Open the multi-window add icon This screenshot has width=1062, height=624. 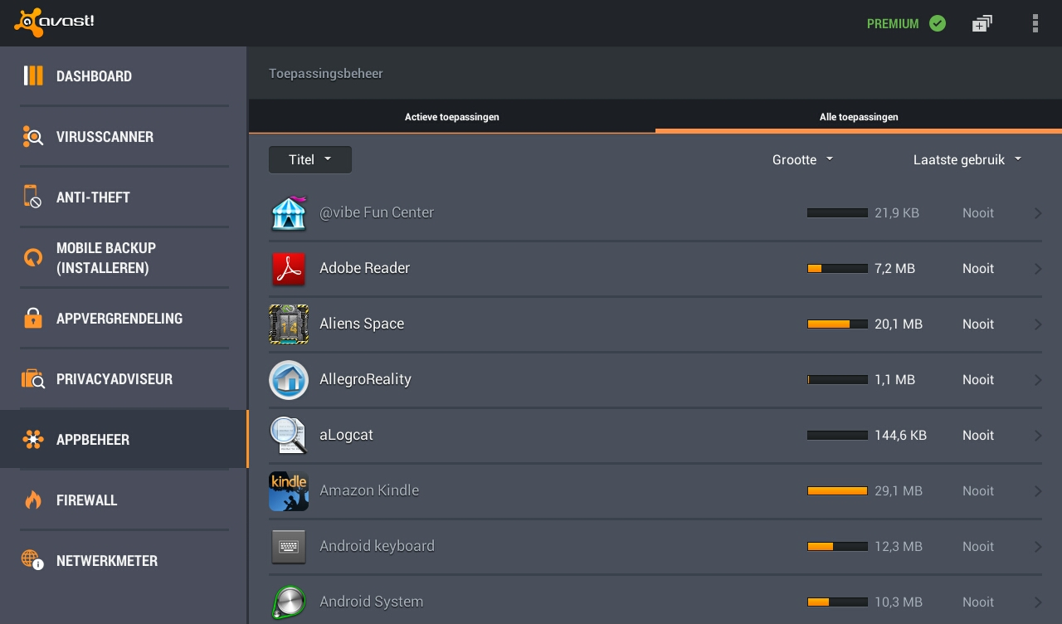click(x=982, y=23)
